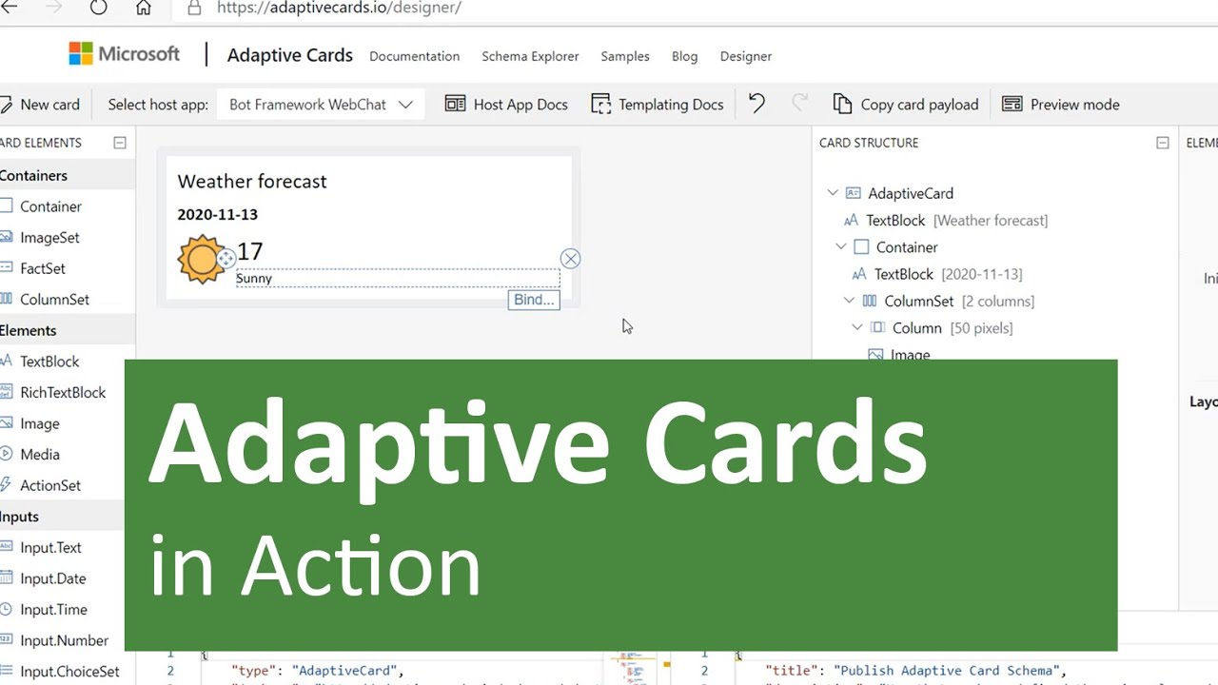Click the New card icon
Screen dimensions: 1218x685
(8, 104)
